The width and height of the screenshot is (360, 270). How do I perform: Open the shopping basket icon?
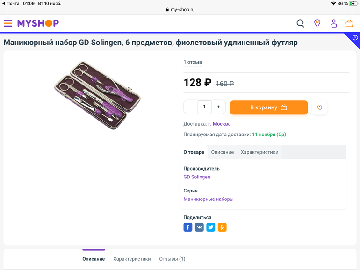pyautogui.click(x=349, y=23)
